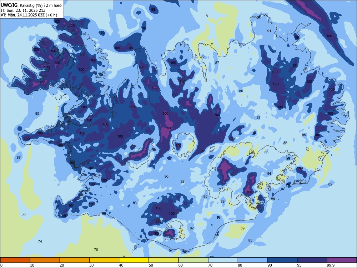Screen dimensions: 357x268
Task: Click the 'VT: Mán. 24.11.2025 03Z (+6 h)' line
Action: 29,15
